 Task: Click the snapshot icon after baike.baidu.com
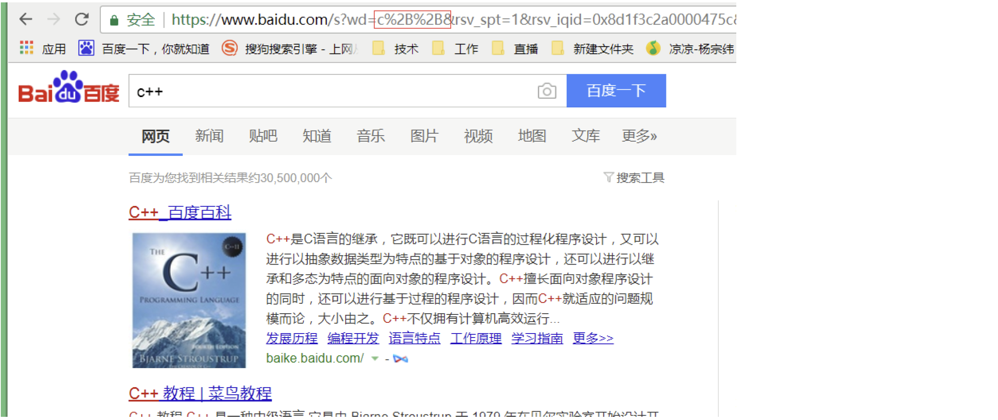(x=401, y=359)
